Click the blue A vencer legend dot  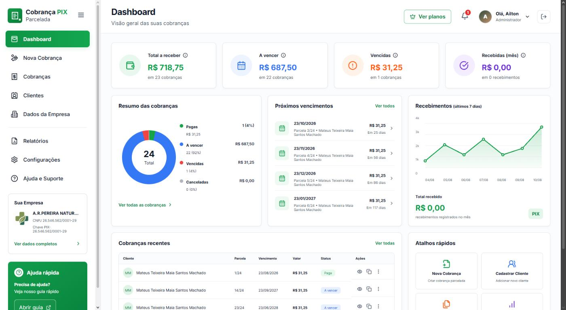pyautogui.click(x=182, y=145)
